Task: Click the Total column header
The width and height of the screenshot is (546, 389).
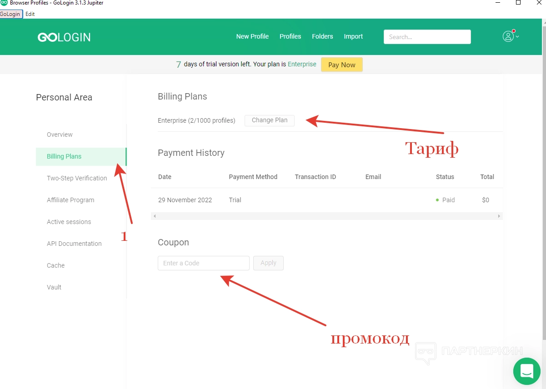Action: click(487, 177)
